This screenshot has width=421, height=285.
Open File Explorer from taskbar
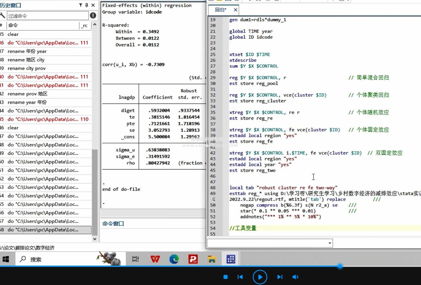[x=212, y=259]
